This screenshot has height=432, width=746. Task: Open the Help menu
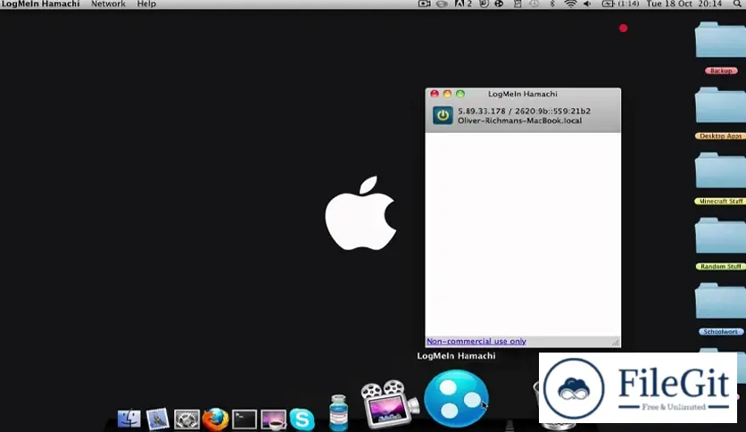(x=146, y=4)
